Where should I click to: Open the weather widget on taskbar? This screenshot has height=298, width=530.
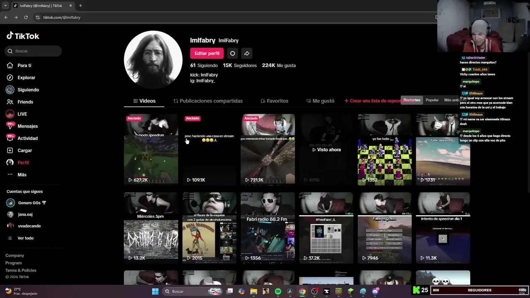click(x=22, y=291)
